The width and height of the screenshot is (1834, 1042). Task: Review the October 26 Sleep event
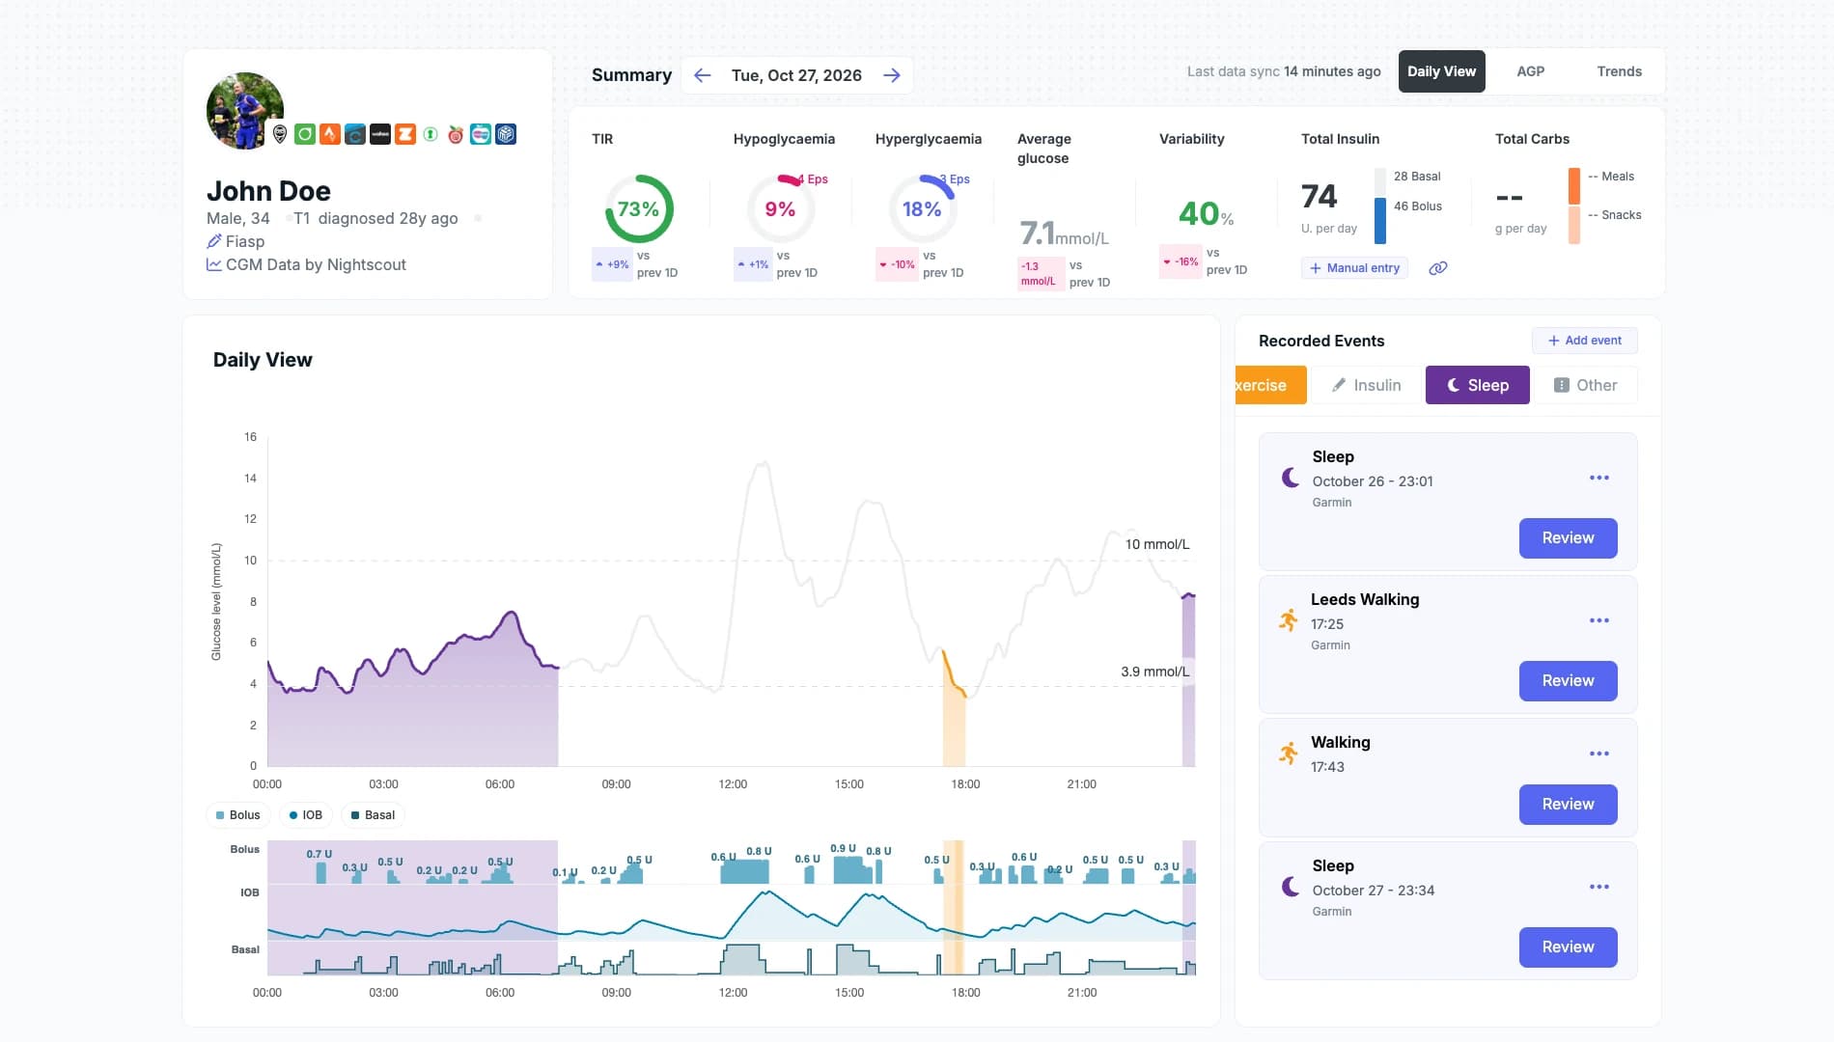point(1568,538)
